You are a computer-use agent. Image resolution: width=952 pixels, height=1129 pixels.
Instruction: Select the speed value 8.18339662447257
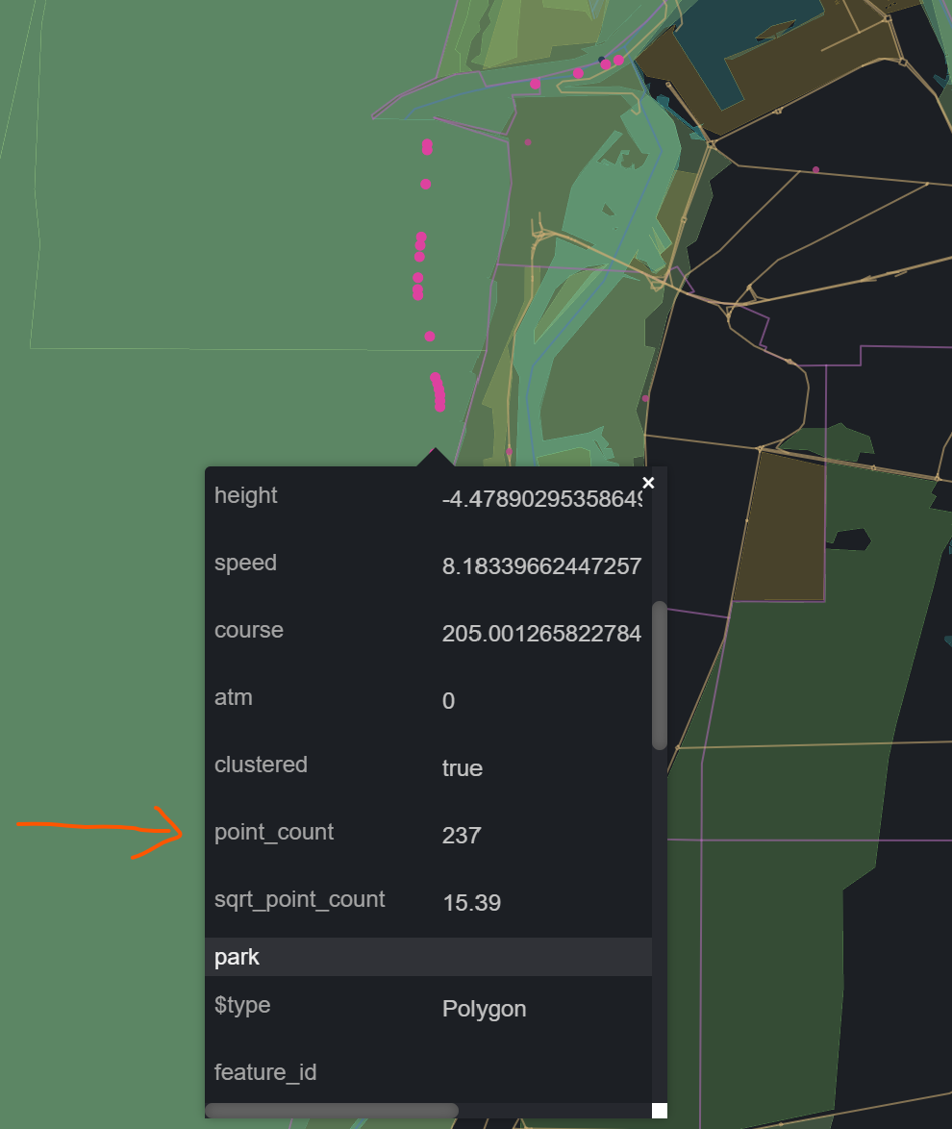(x=541, y=566)
